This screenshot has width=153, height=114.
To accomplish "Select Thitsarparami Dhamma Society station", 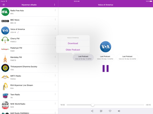I will coord(29,68).
